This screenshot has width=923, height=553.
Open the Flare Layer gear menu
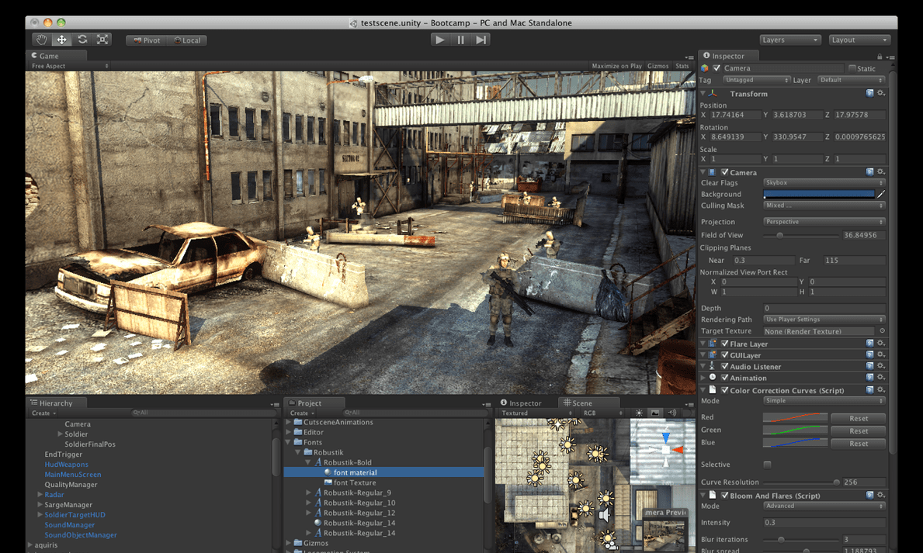[x=880, y=343]
